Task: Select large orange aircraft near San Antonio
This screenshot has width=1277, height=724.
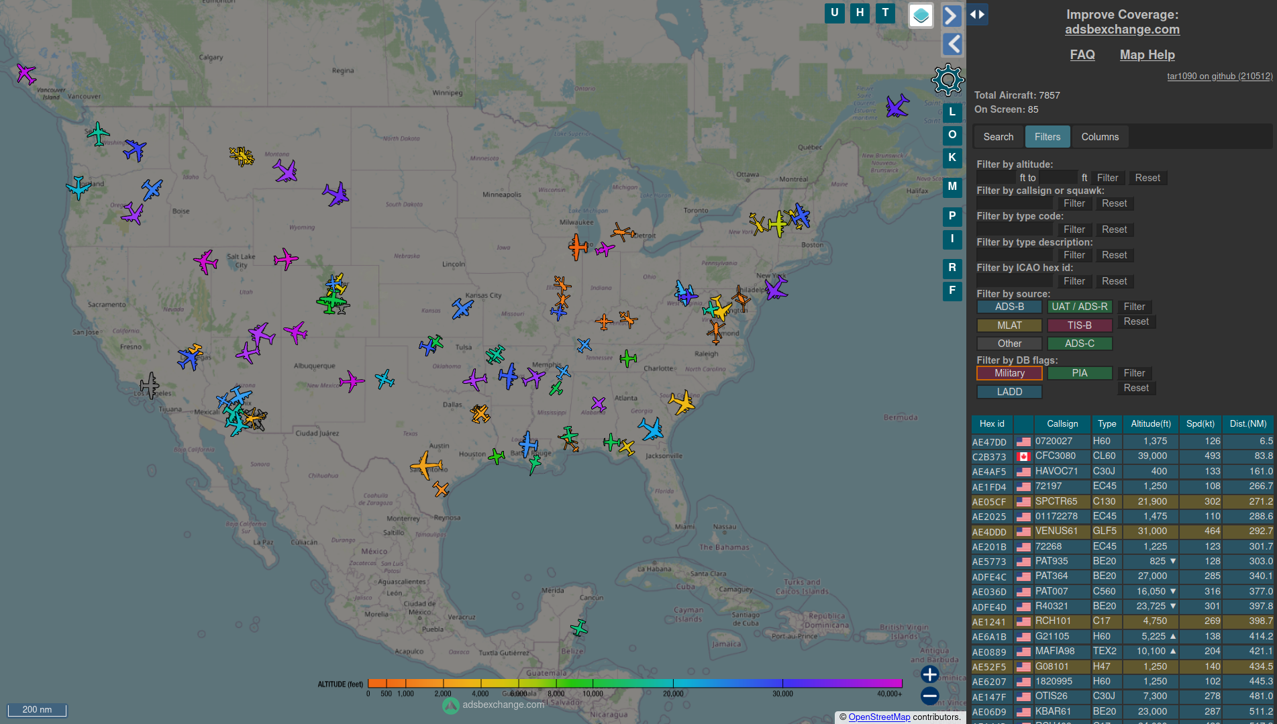Action: pos(427,465)
